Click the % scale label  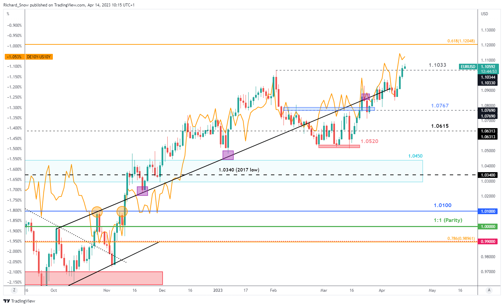[8, 14]
